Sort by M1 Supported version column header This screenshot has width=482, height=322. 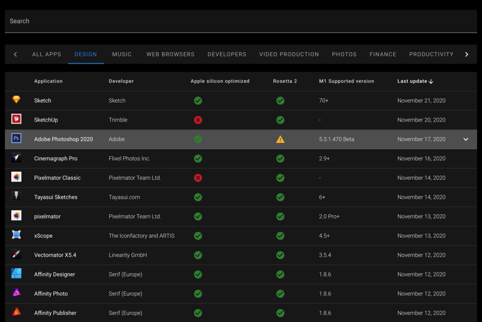tap(347, 81)
